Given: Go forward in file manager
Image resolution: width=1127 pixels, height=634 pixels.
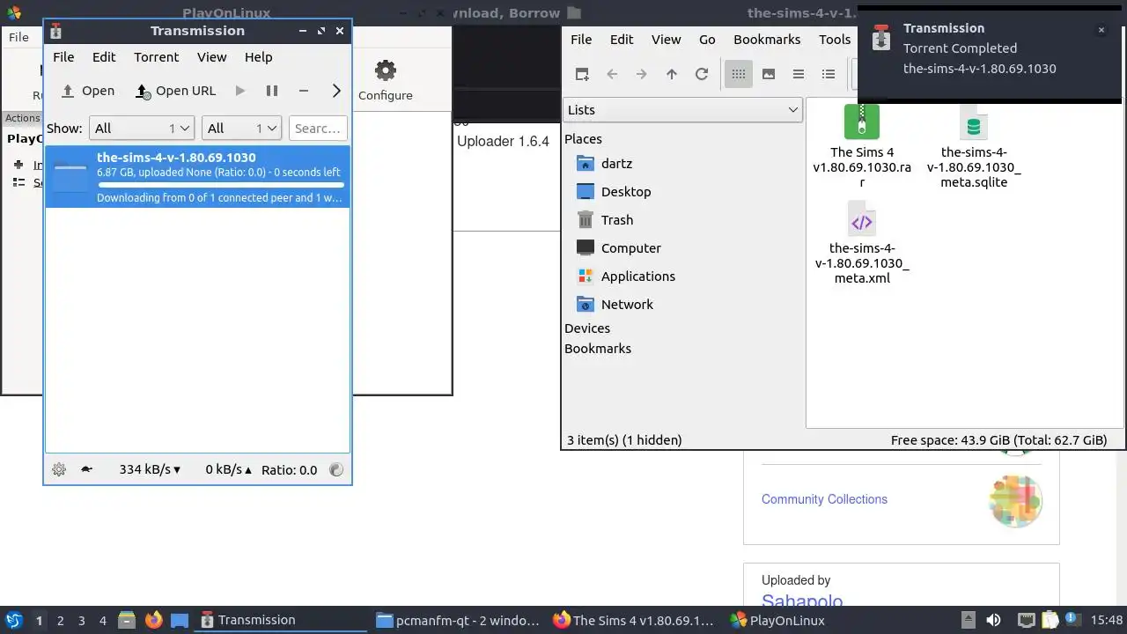Looking at the screenshot, I should [642, 74].
